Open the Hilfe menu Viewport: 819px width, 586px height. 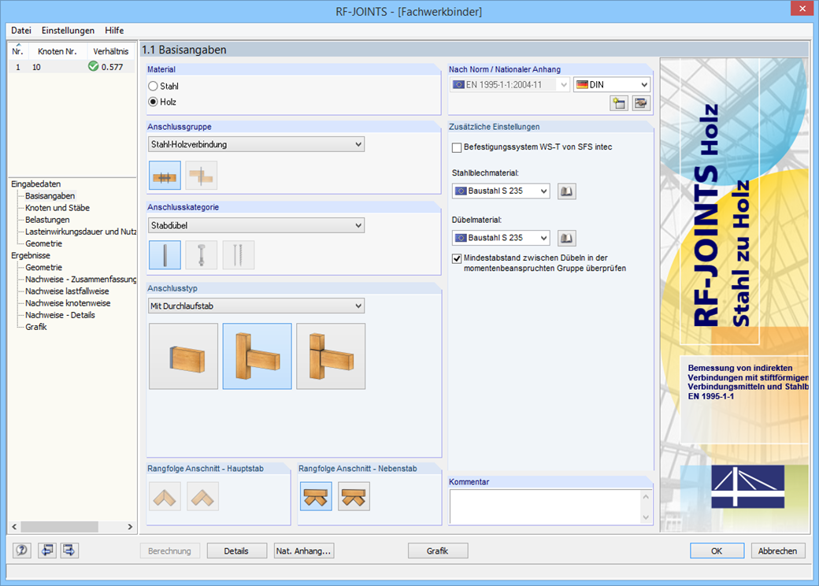click(114, 30)
